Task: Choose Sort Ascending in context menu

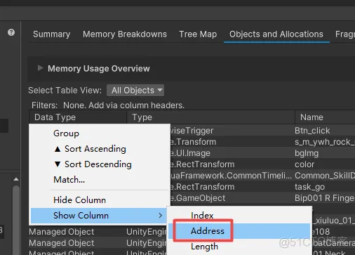Action: point(100,149)
